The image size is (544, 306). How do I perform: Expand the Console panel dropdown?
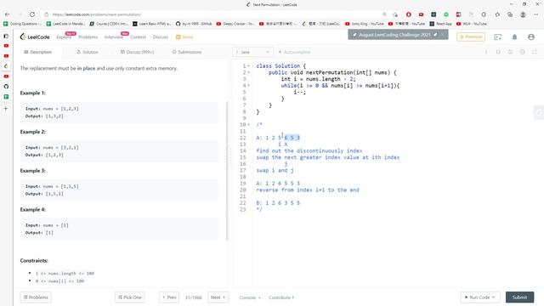pyautogui.click(x=250, y=297)
